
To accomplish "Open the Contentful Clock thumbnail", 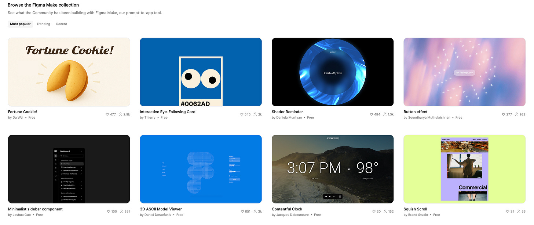I will coord(333,169).
